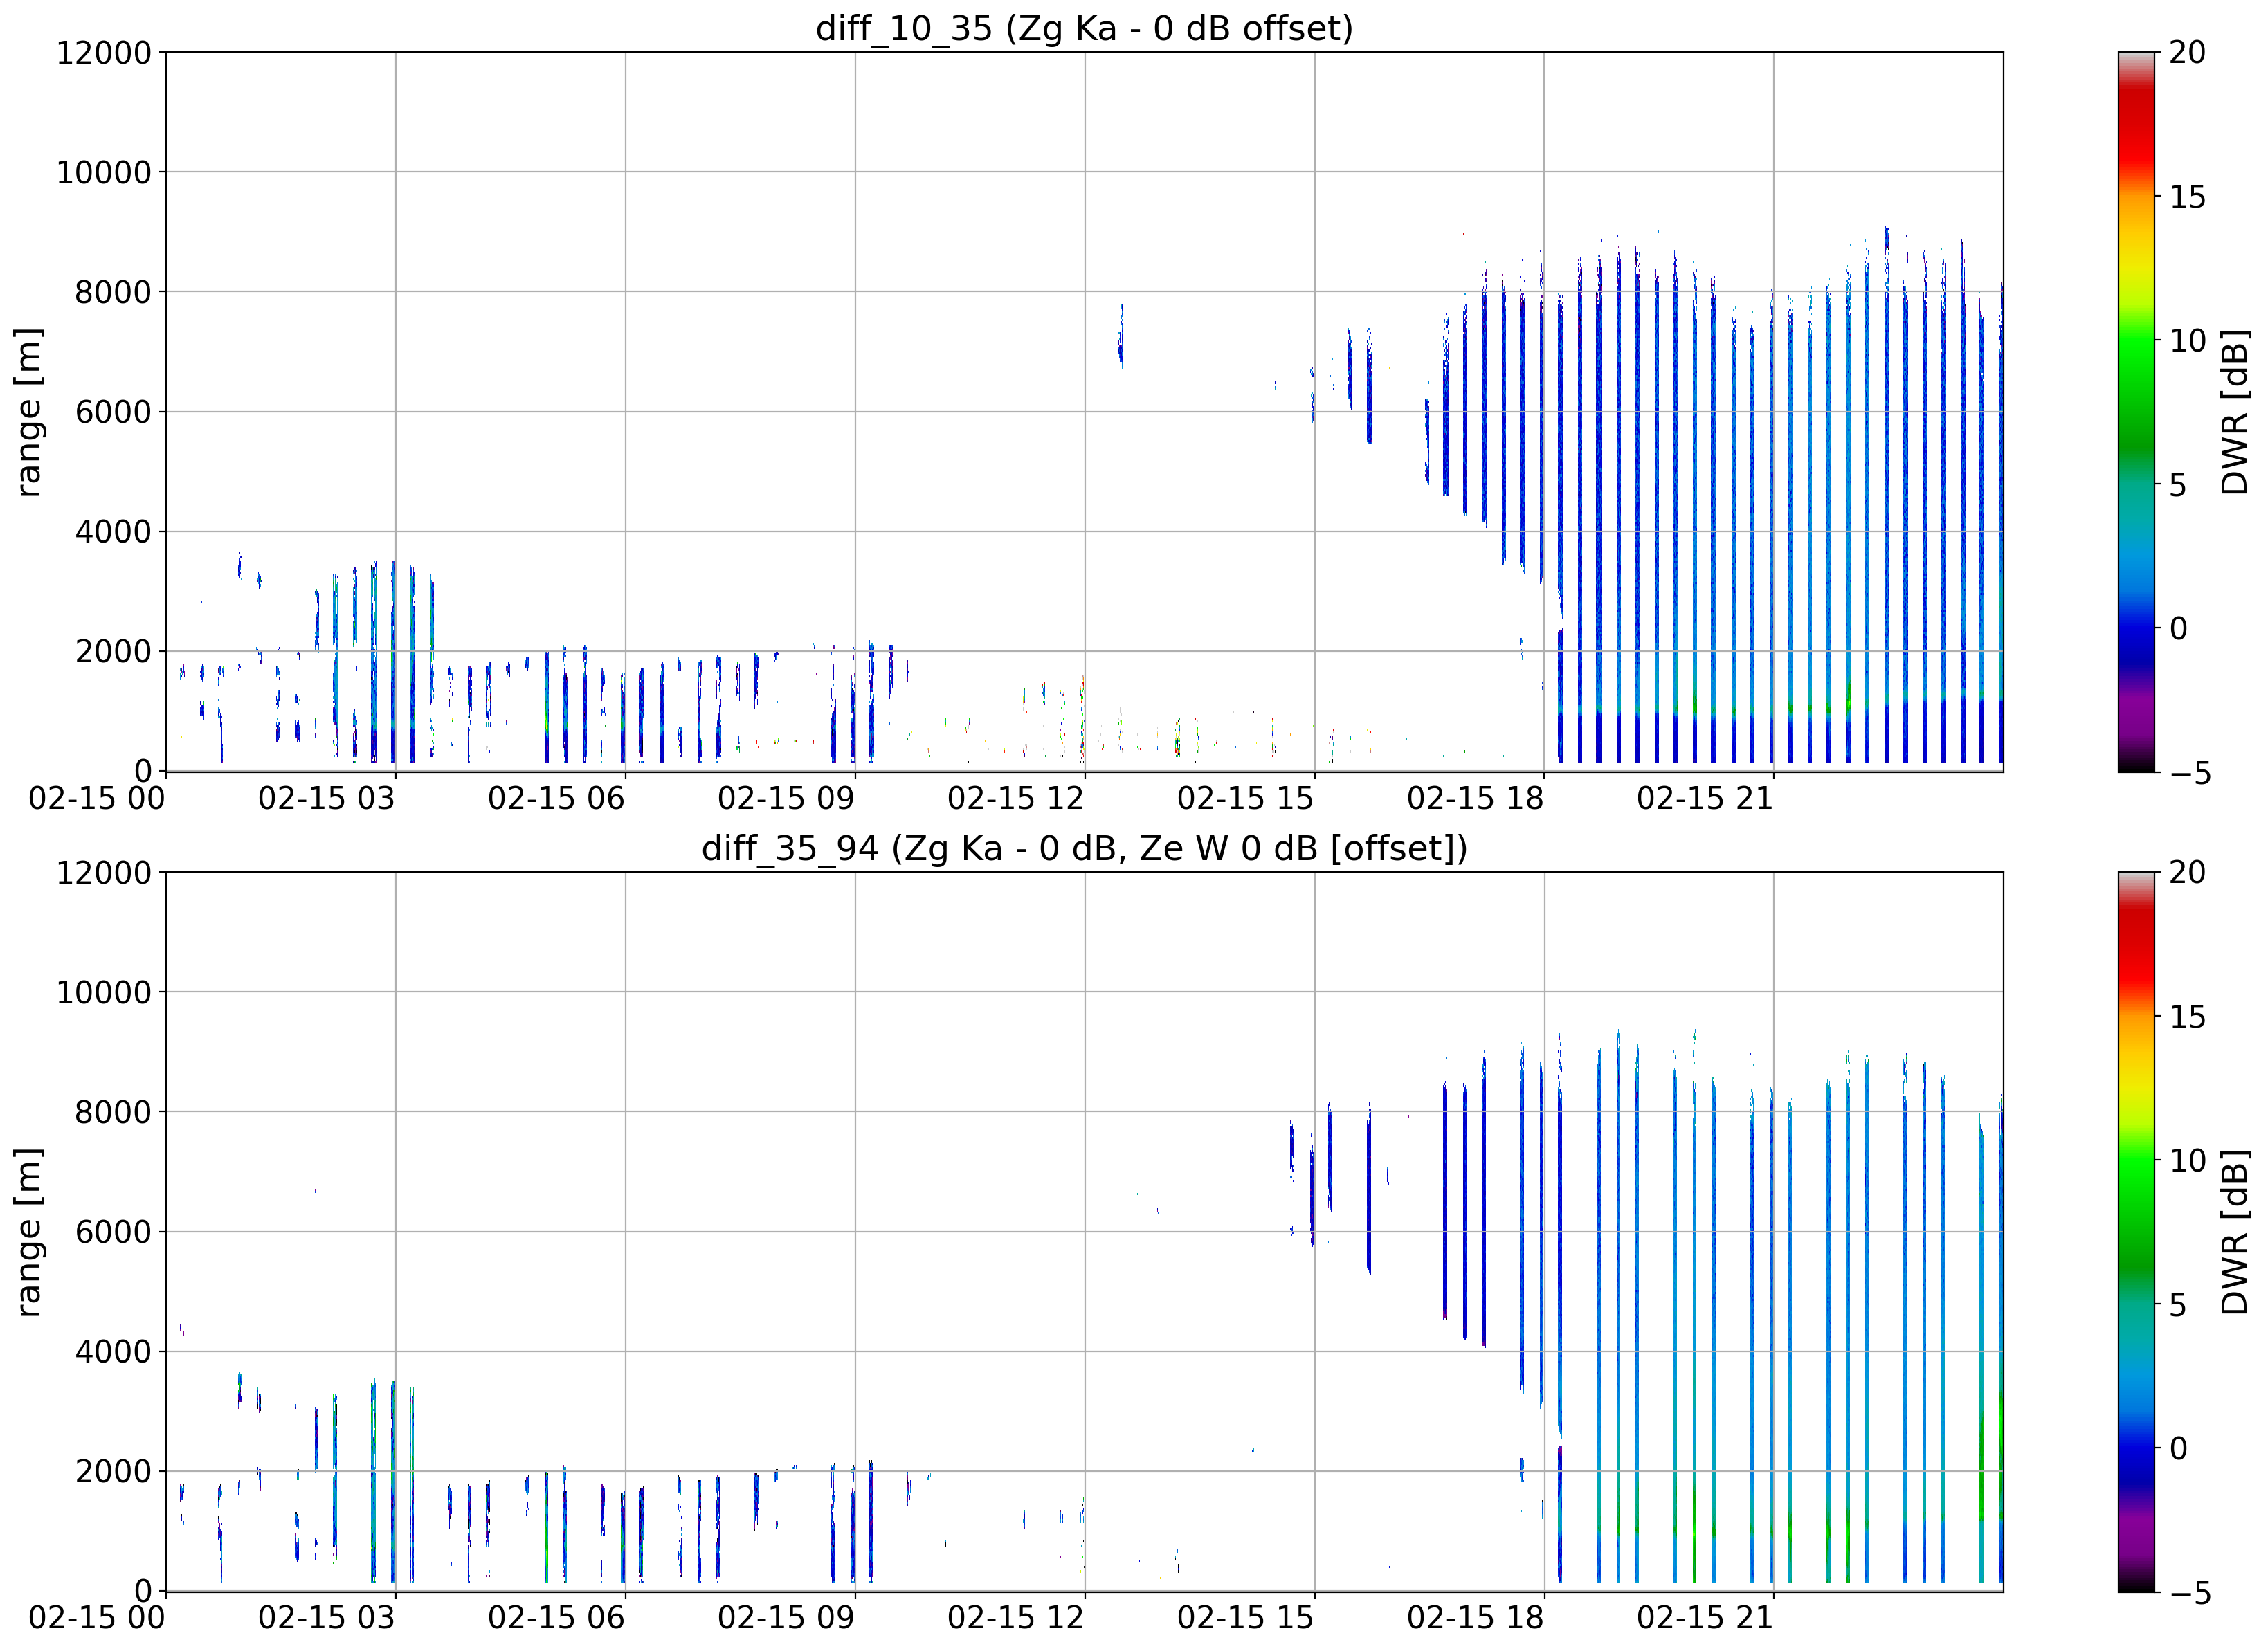The image size is (2268, 1649).
Task: Select the '02-15 21' time tick under the diff_35_94 plot
Action: click(x=1705, y=1619)
